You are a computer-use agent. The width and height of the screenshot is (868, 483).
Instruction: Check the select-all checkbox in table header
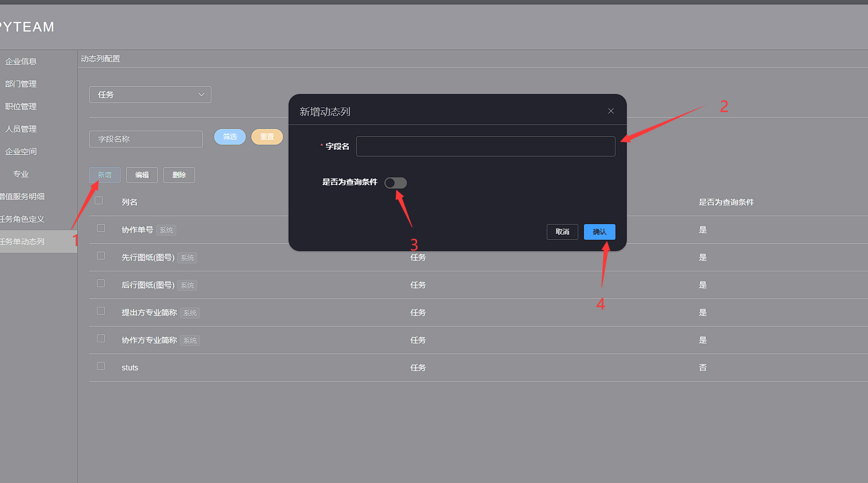pyautogui.click(x=99, y=200)
